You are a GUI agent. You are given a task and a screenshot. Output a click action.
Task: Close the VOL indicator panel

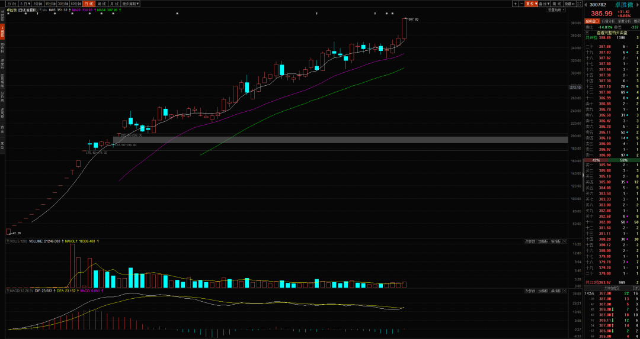point(565,241)
